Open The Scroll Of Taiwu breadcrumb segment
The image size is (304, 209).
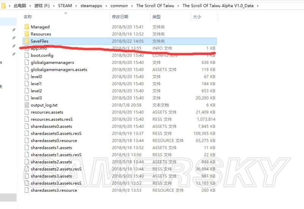coord(155,6)
